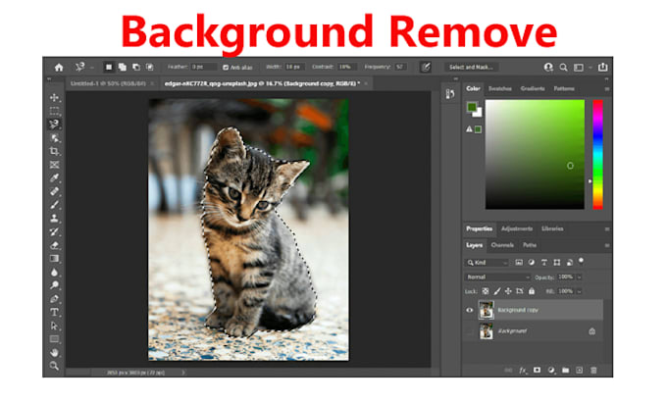Select New selection mode button
The image size is (667, 403).
coord(109,67)
